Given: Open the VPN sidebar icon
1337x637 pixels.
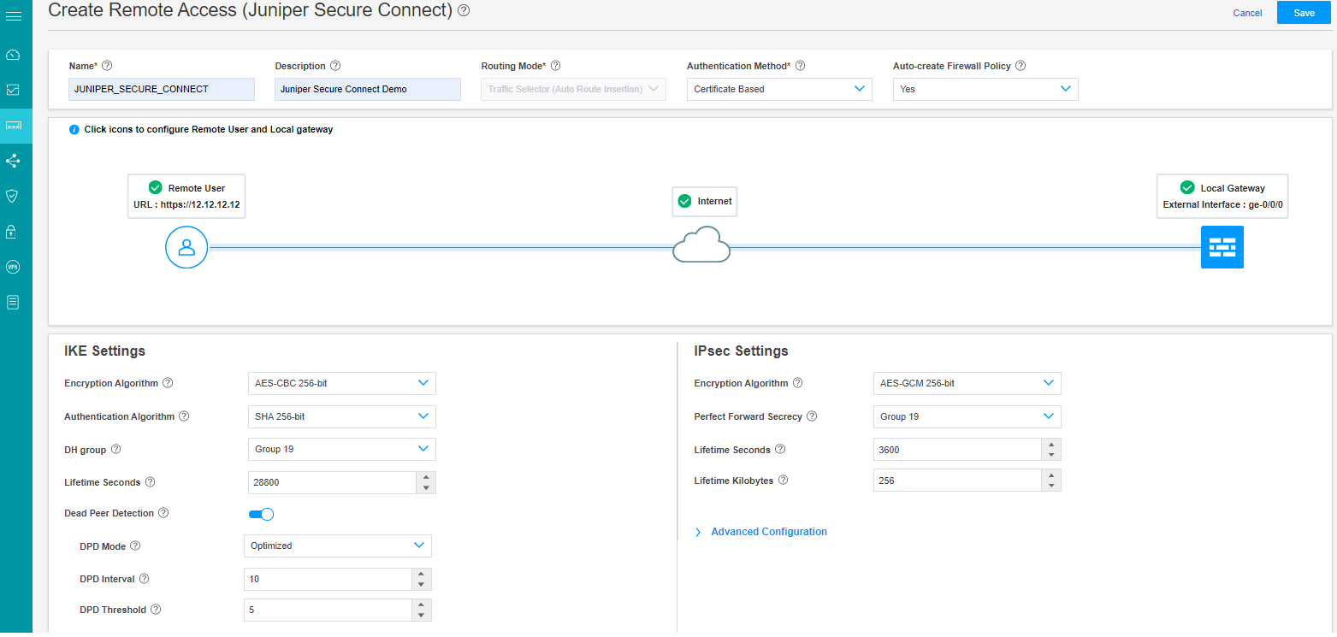Looking at the screenshot, I should [x=13, y=267].
